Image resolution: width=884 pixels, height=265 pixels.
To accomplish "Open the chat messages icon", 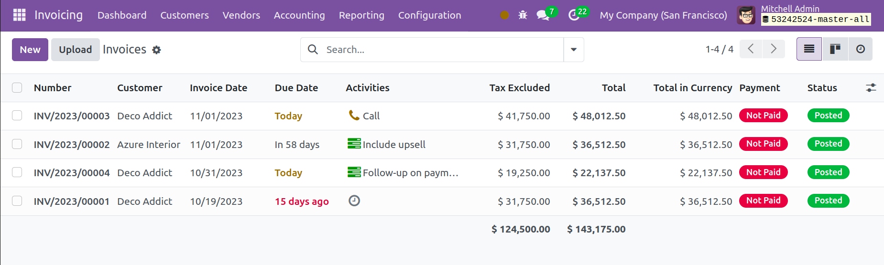I will [x=543, y=15].
